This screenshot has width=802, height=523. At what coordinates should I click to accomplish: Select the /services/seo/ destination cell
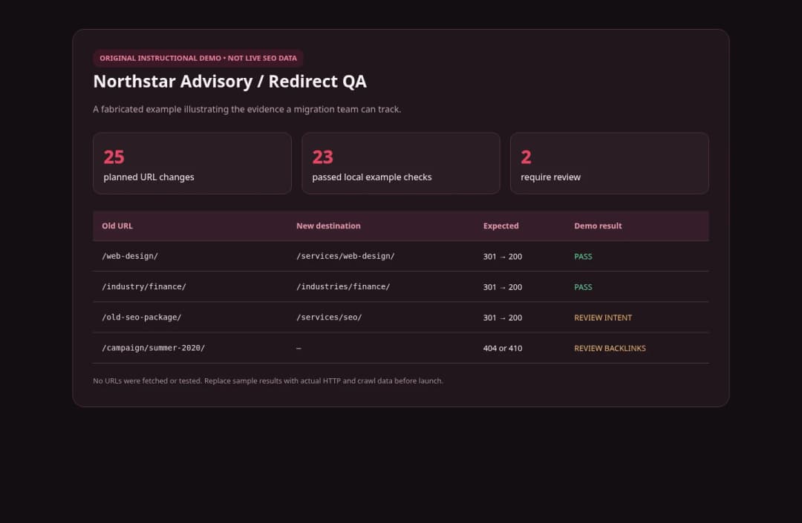click(x=330, y=318)
